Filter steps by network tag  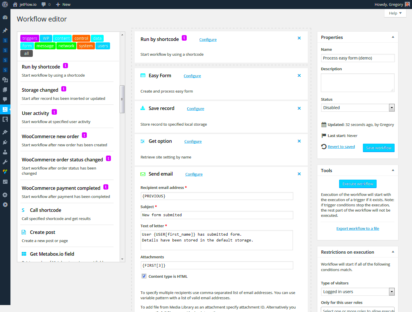point(66,46)
